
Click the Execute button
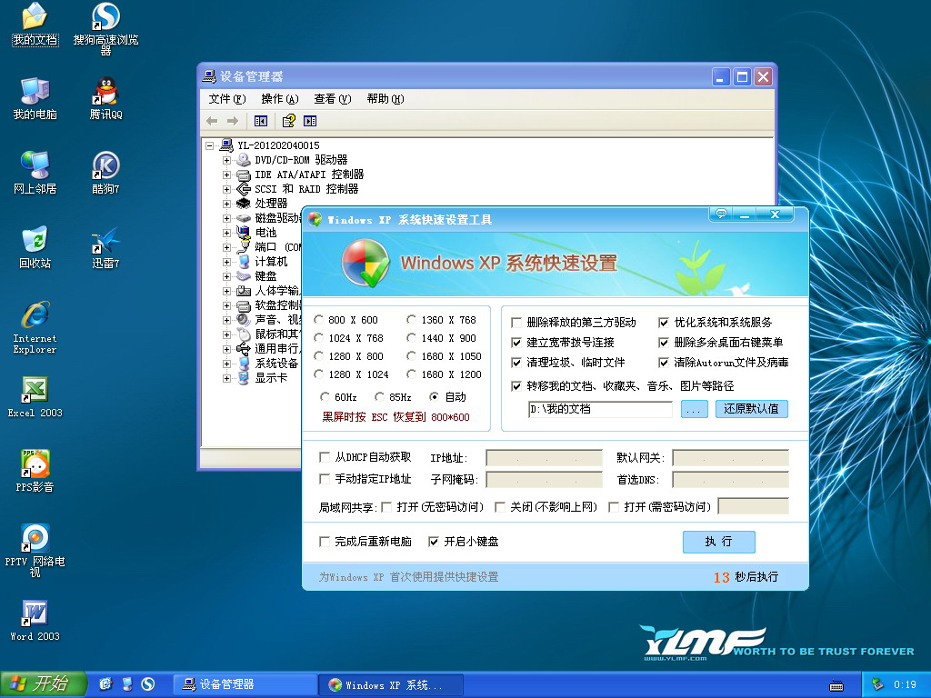point(718,542)
